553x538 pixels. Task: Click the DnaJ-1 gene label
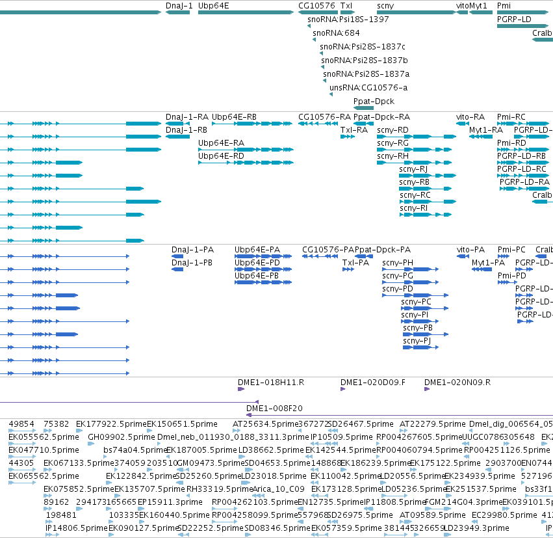tap(179, 6)
